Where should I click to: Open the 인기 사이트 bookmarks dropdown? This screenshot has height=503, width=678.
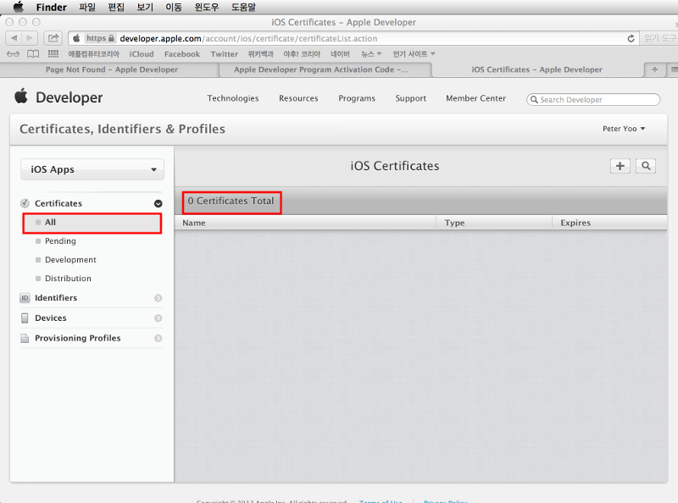pyautogui.click(x=414, y=54)
